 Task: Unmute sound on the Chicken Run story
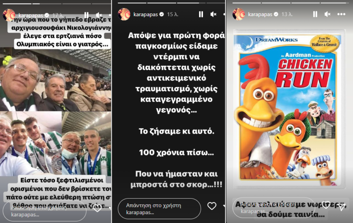327,14
